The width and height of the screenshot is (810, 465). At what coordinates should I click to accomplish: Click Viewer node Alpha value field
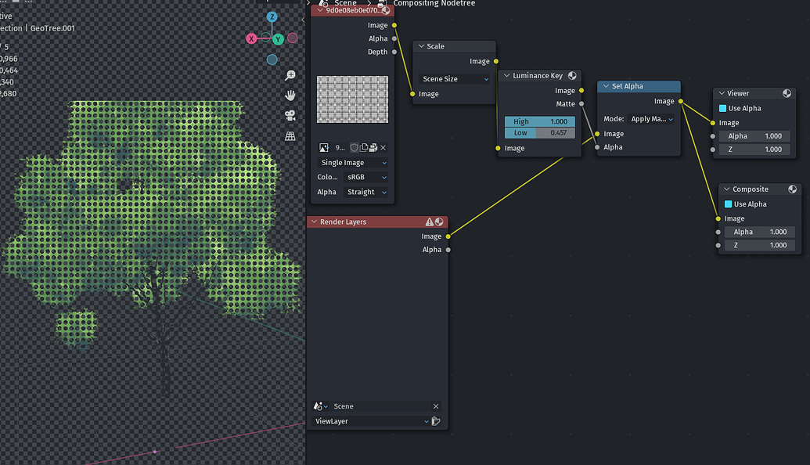754,136
